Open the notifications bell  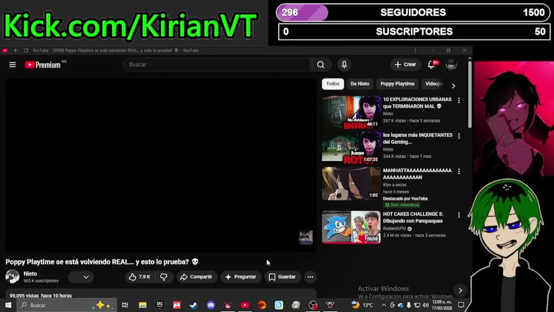click(431, 65)
